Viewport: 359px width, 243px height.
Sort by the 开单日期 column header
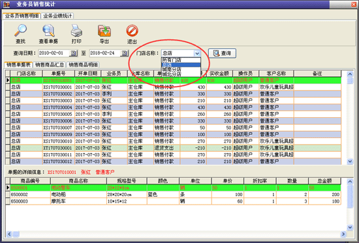[x=87, y=74]
